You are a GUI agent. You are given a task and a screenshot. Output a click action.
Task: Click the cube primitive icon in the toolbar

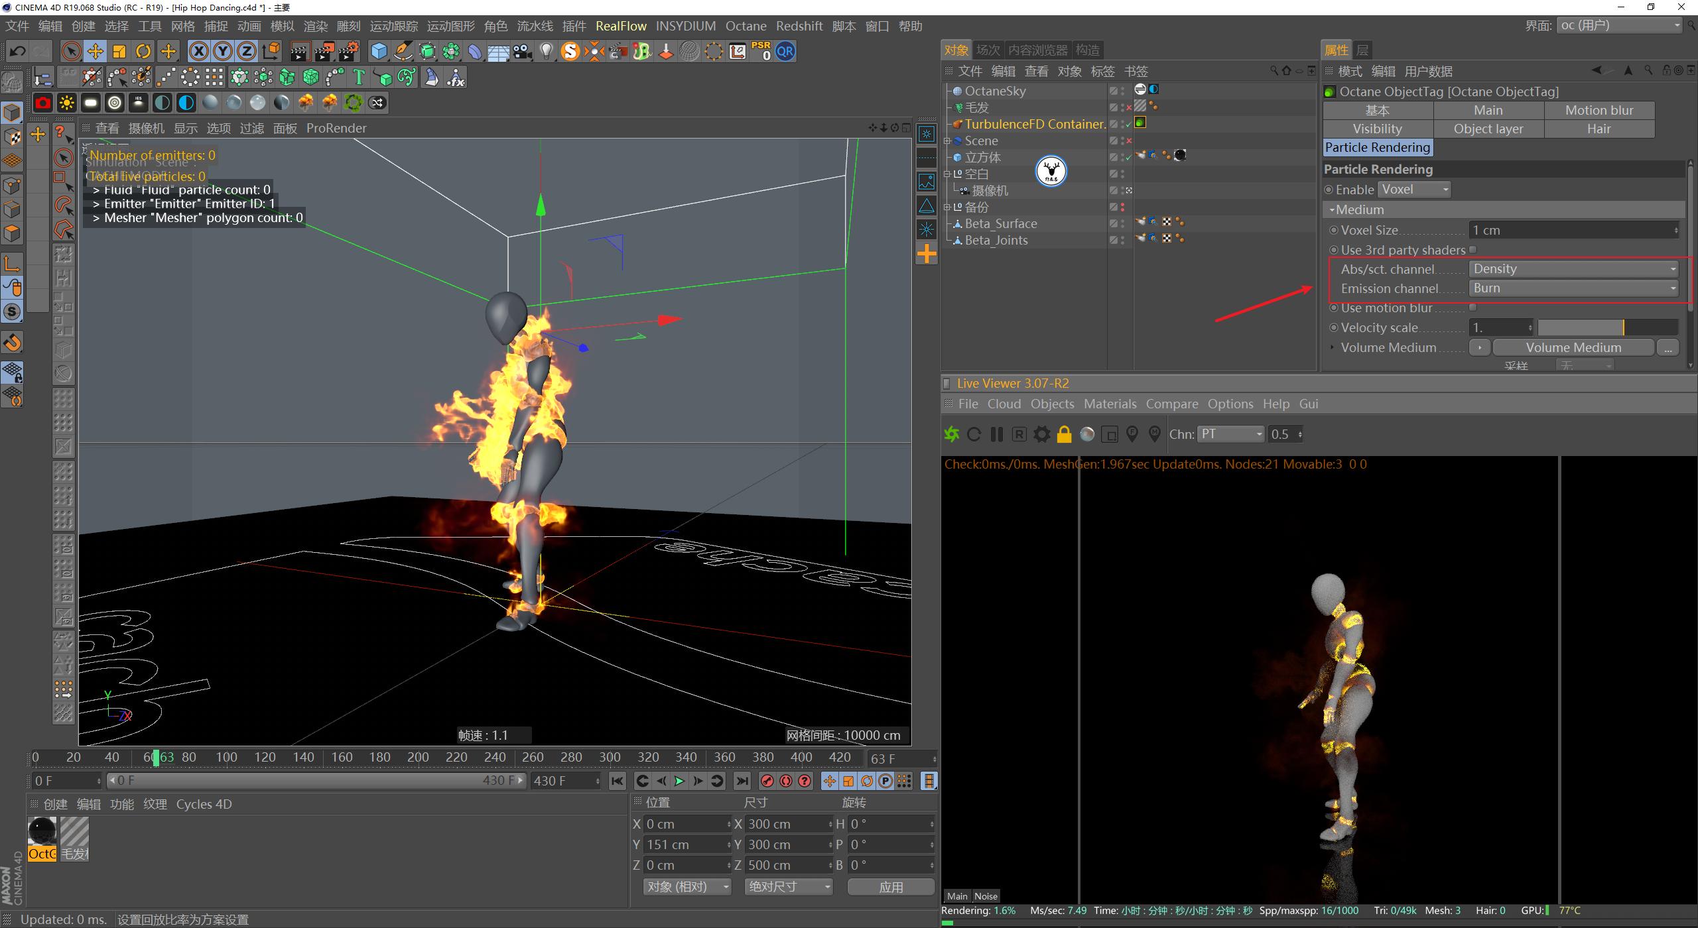378,51
